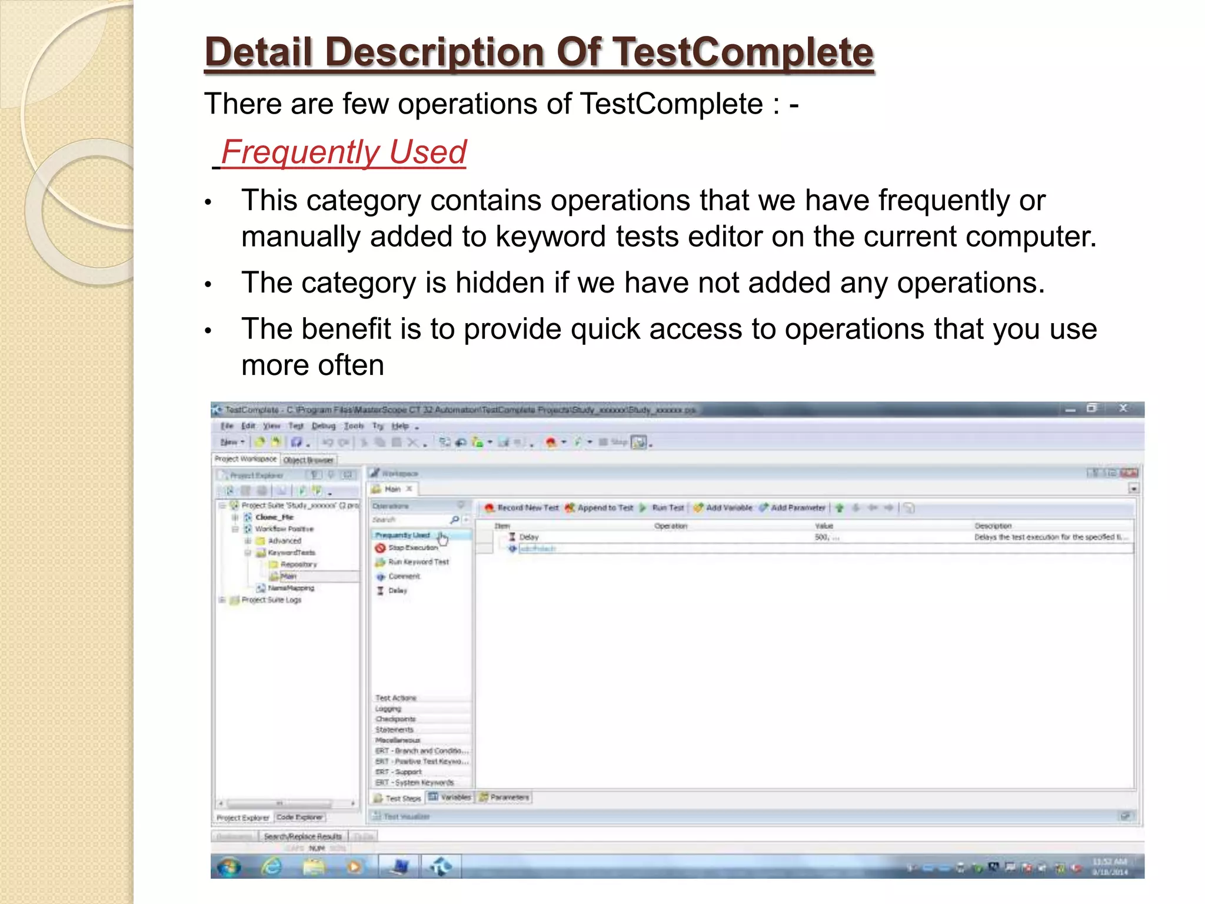The height and width of the screenshot is (904, 1205).
Task: Expand the Clone_Me project node
Action: (235, 517)
